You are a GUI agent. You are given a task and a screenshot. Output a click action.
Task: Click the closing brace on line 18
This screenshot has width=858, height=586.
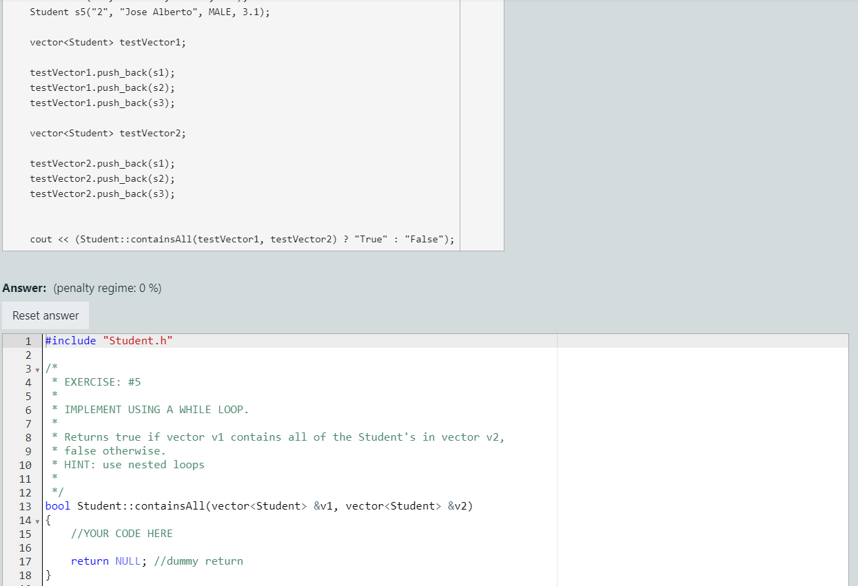pyautogui.click(x=48, y=575)
